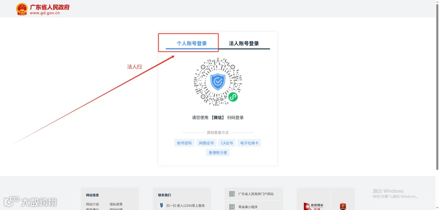Open 隐私政策 footer link
This screenshot has width=439, height=210.
point(116,204)
